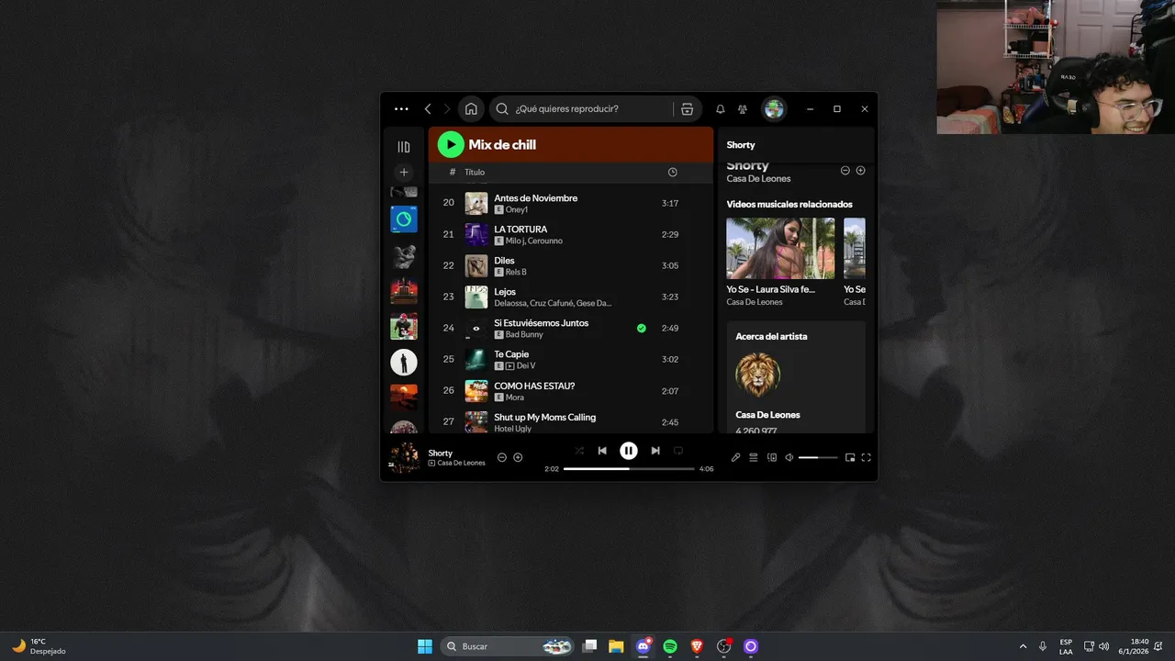
Task: Open the Windows Start button
Action: click(425, 646)
